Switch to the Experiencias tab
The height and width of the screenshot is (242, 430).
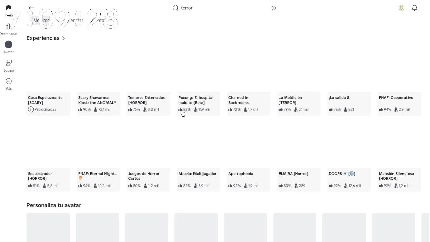(x=71, y=21)
